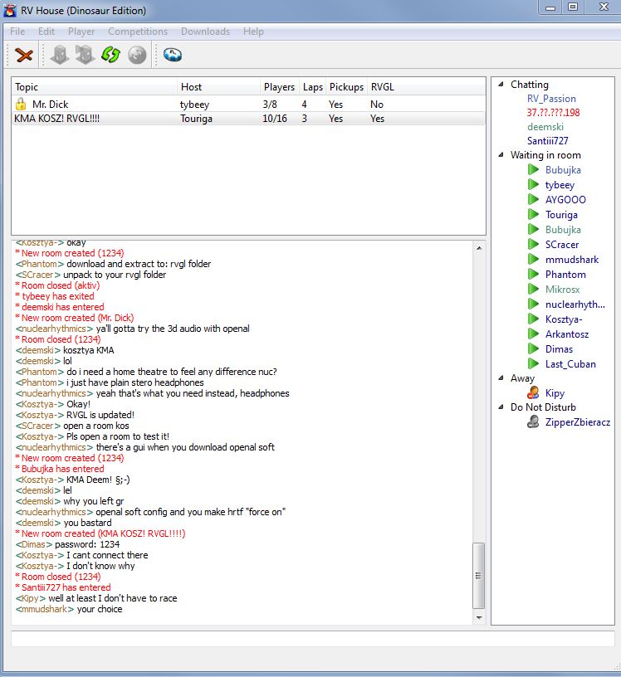Click the green arrow icon next to Arkantosz
The height and width of the screenshot is (677, 621).
click(x=533, y=334)
